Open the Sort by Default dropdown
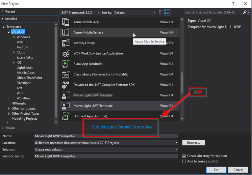Image resolution: width=252 pixels, height=175 pixels. coord(135,12)
